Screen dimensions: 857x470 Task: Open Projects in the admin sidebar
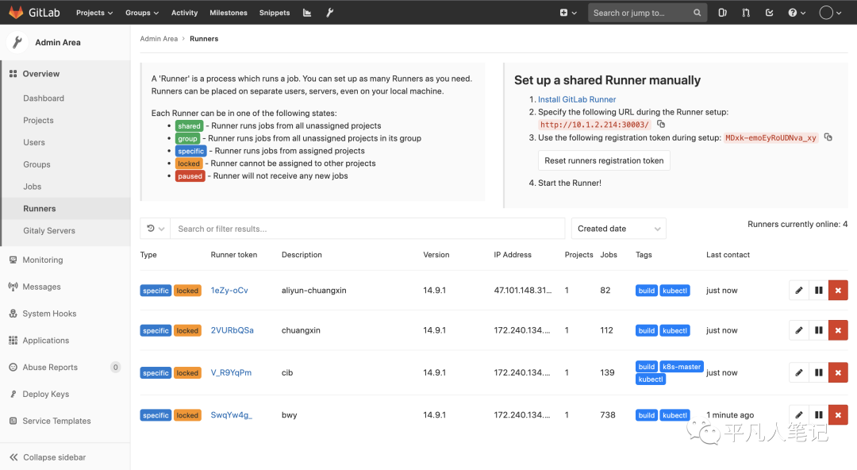pyautogui.click(x=38, y=121)
